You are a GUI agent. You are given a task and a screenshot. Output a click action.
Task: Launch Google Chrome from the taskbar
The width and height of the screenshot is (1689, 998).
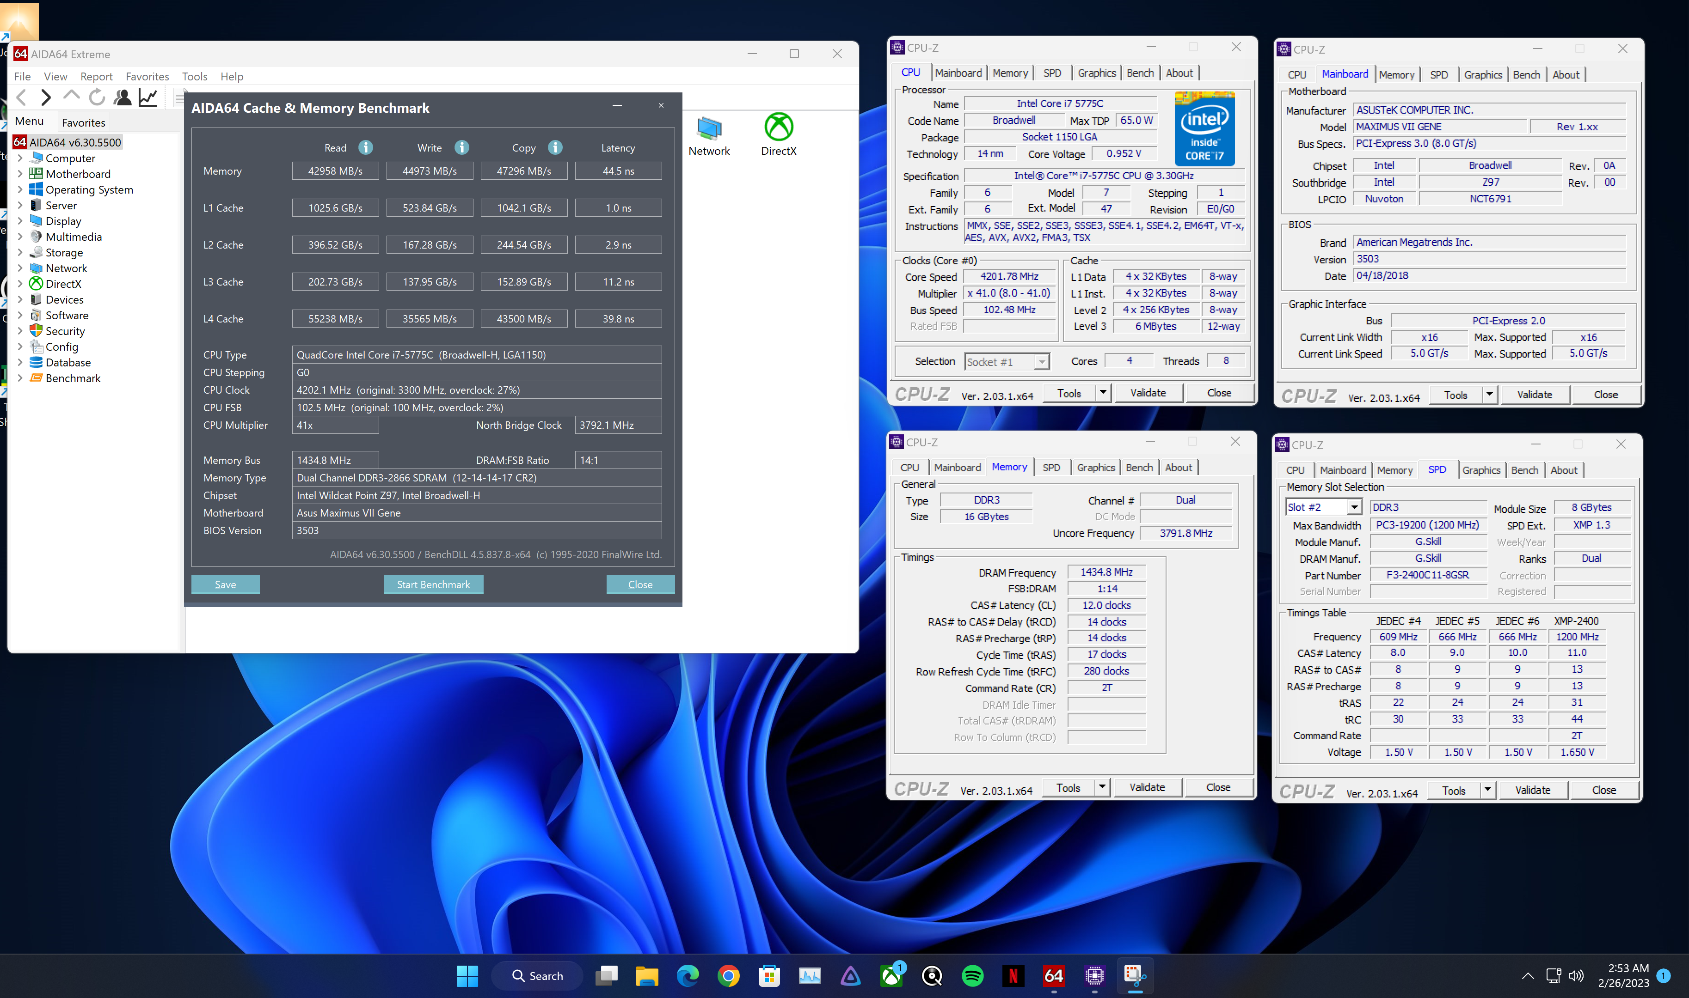click(728, 976)
